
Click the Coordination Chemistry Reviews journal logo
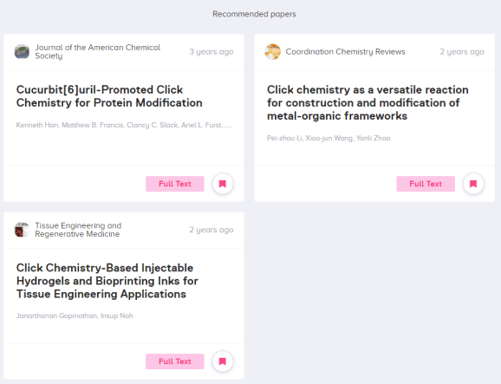click(x=272, y=52)
